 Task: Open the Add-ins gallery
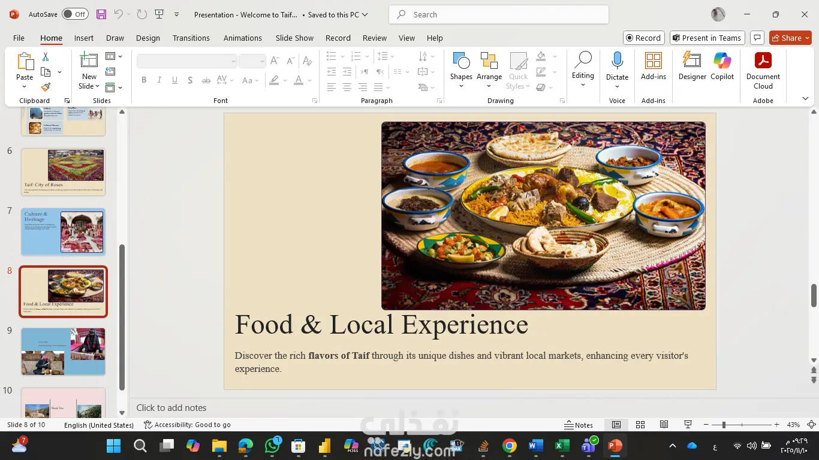pyautogui.click(x=653, y=66)
